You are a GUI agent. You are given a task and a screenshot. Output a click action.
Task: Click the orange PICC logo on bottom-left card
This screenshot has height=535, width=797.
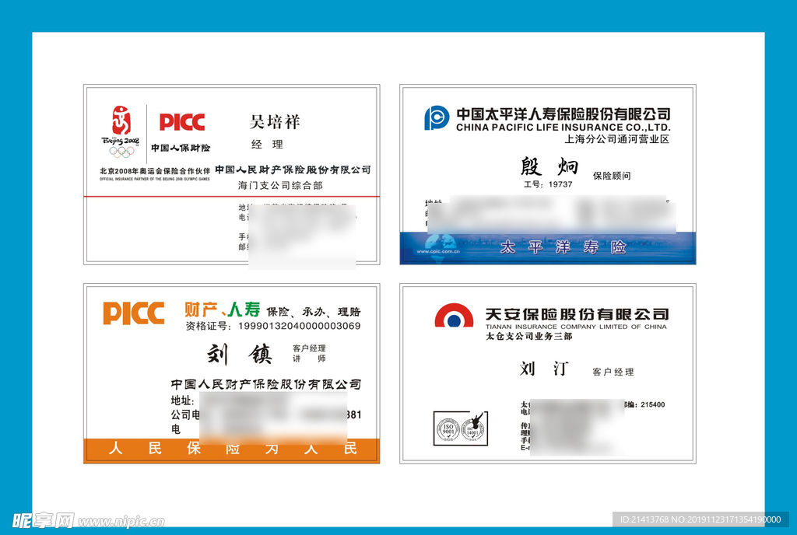[x=133, y=313]
